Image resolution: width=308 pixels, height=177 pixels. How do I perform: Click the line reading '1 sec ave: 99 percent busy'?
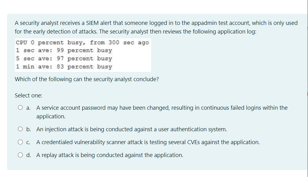(64, 50)
